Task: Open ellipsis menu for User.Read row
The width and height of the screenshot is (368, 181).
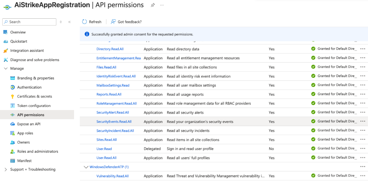Action: point(363,149)
